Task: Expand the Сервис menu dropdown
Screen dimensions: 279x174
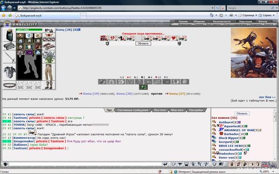Action: pyautogui.click(x=274, y=15)
